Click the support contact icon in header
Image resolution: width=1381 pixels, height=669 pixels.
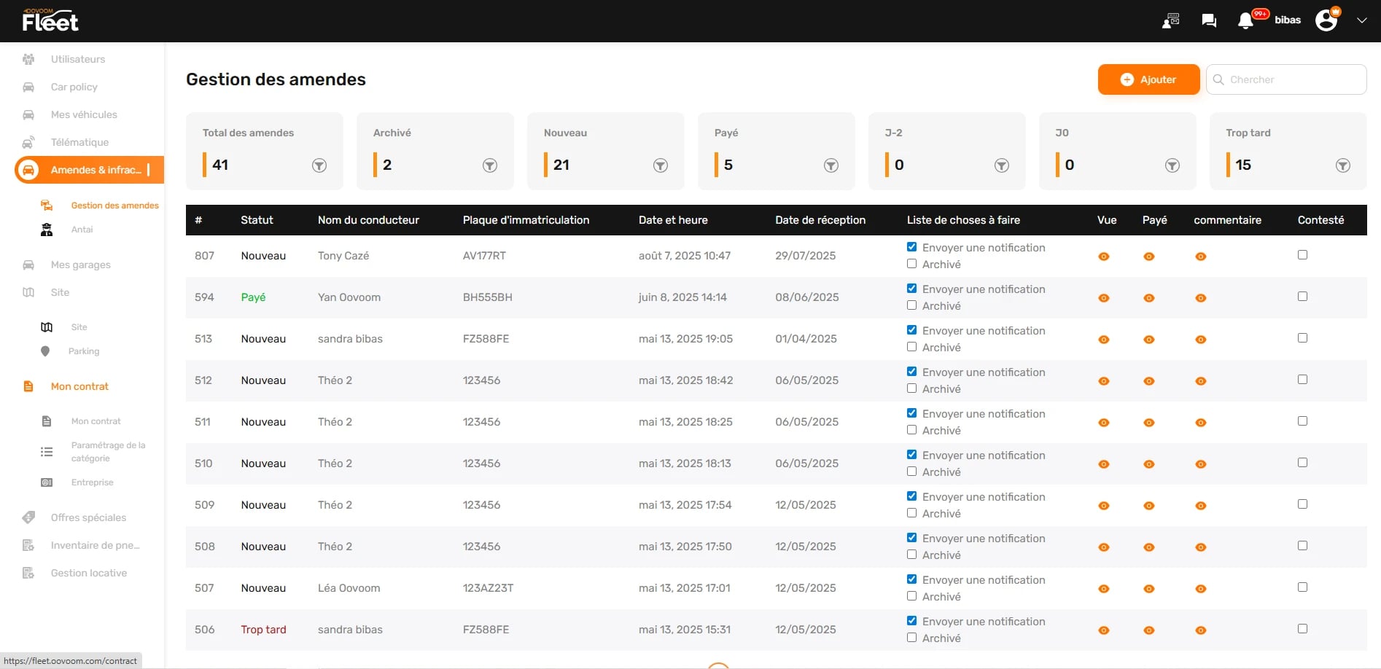(1171, 20)
